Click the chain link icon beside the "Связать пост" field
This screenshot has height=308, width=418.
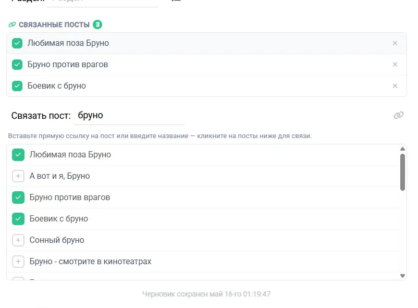(x=398, y=115)
